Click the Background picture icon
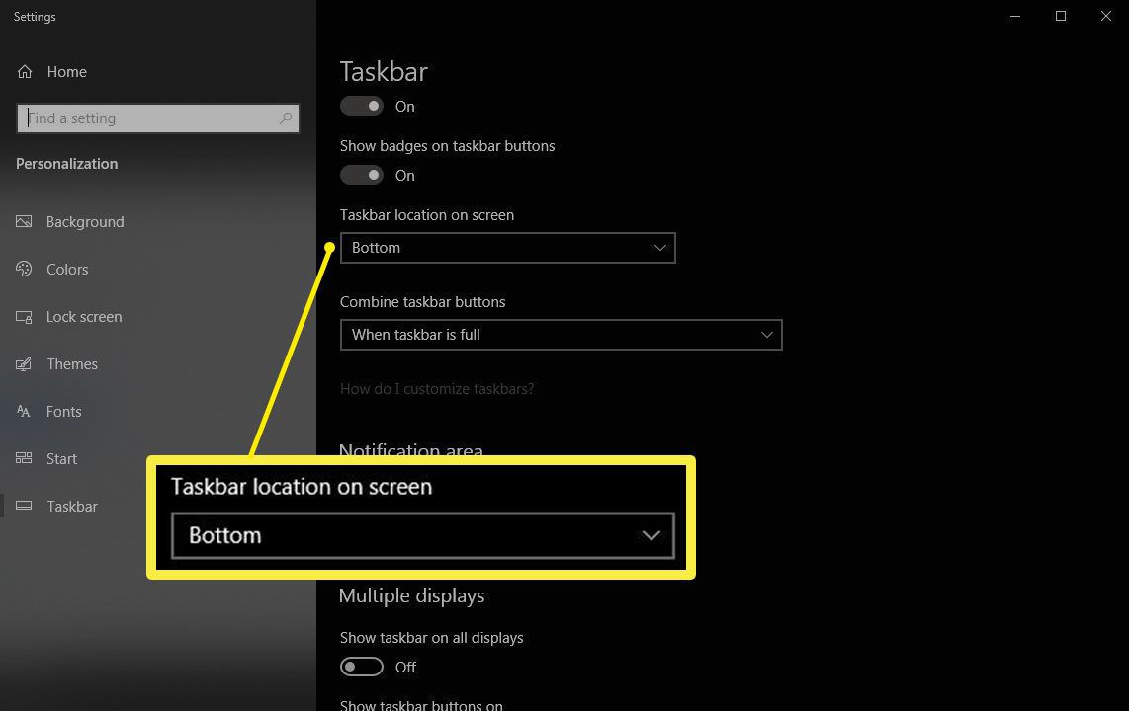This screenshot has width=1129, height=711. (x=24, y=221)
